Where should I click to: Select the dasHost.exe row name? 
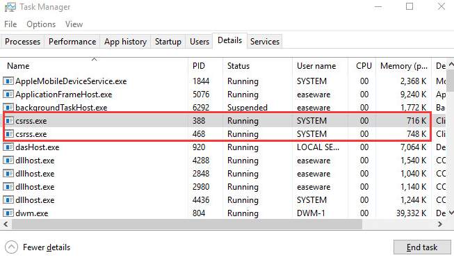pos(38,147)
